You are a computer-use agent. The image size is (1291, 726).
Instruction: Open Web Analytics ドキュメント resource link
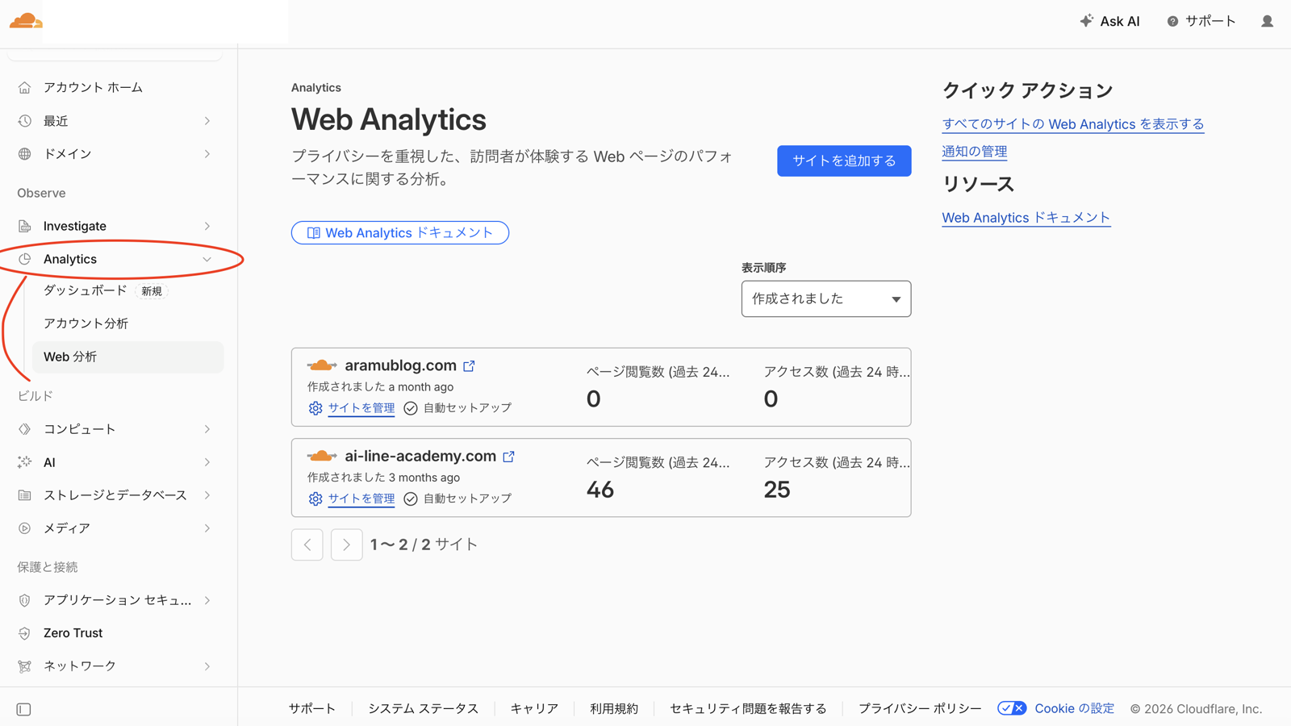coord(1026,218)
